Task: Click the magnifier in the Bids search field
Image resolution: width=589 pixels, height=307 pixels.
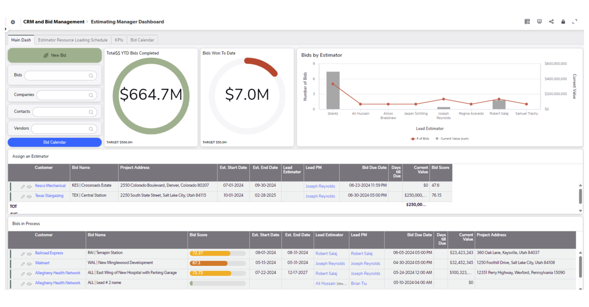Action: (90, 75)
